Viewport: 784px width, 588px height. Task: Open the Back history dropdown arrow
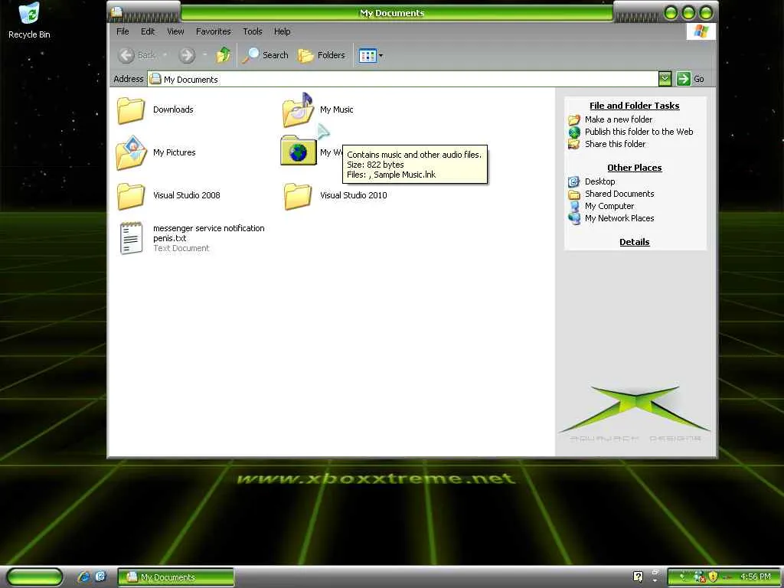[x=165, y=55]
